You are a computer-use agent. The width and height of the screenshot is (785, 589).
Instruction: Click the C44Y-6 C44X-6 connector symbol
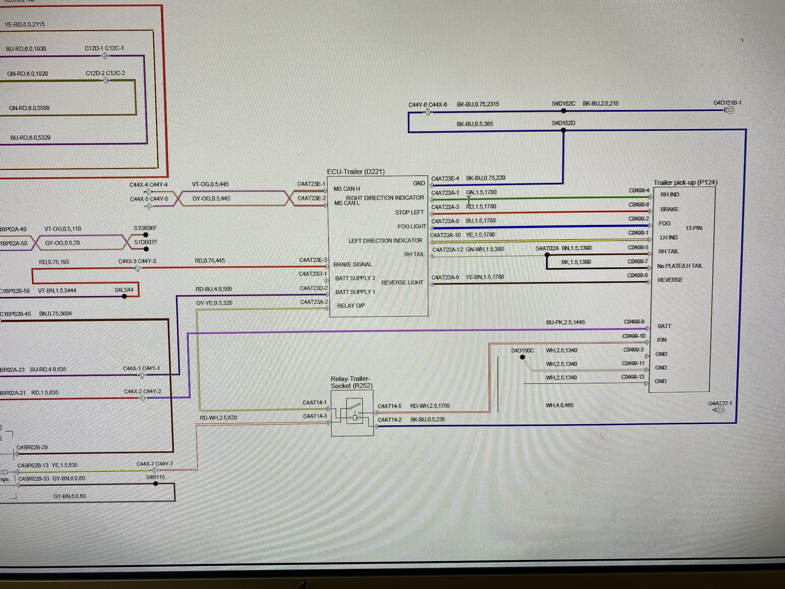[428, 112]
